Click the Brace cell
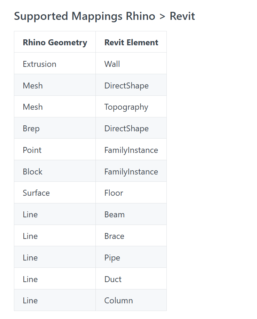 coord(131,236)
